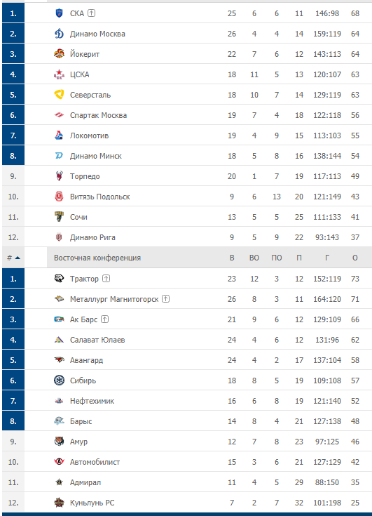
Task: Click the Jokerit jester logo icon
Action: (59, 54)
